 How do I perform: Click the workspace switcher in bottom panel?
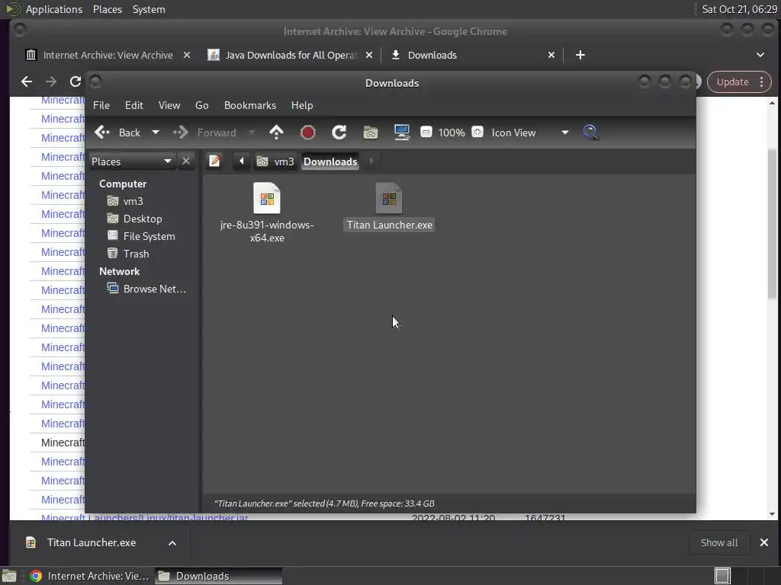tap(722, 576)
